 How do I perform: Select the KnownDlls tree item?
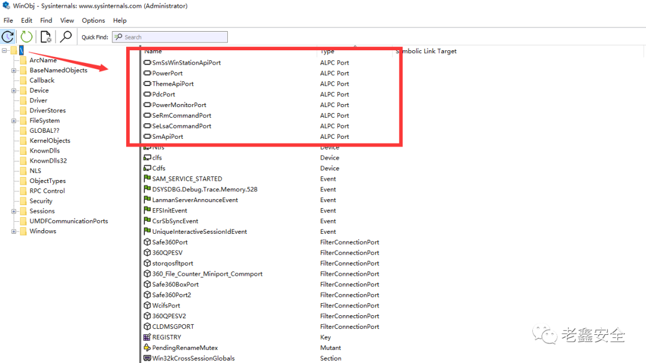tap(44, 151)
